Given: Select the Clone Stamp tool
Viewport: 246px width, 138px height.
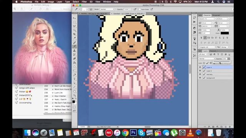Looking at the screenshot, I should [74, 51].
